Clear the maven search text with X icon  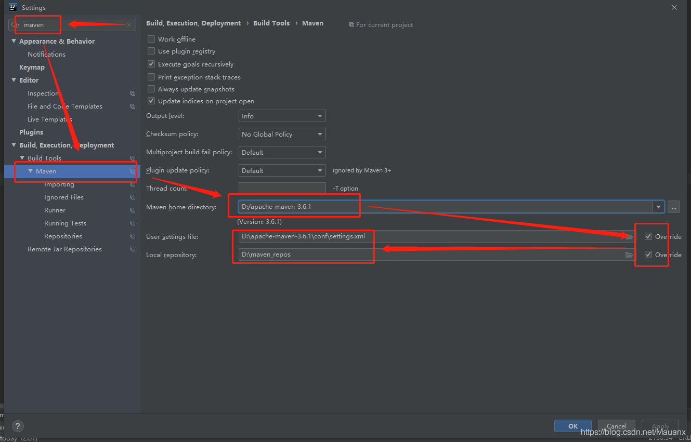(x=129, y=25)
